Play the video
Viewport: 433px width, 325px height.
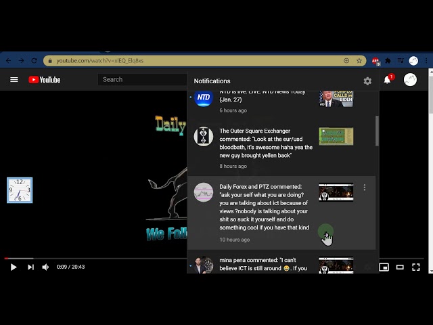coord(13,267)
